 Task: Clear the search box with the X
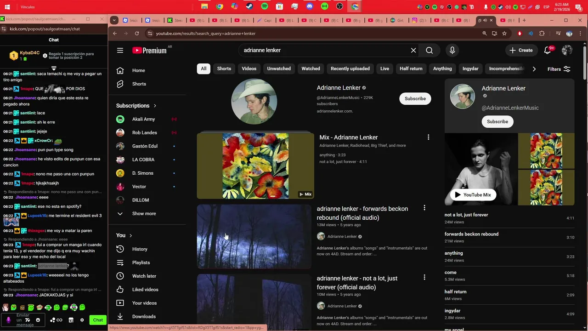click(x=413, y=50)
